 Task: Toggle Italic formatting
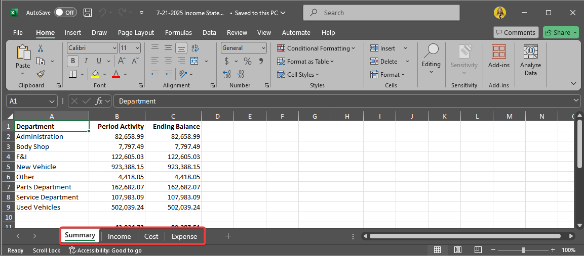click(x=86, y=61)
